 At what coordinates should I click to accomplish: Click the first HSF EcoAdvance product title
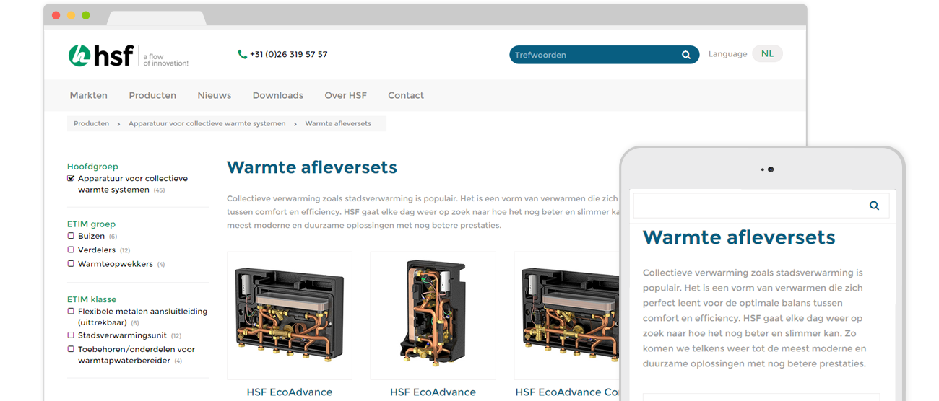pos(290,392)
